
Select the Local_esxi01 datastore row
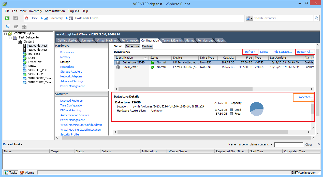click(214, 67)
